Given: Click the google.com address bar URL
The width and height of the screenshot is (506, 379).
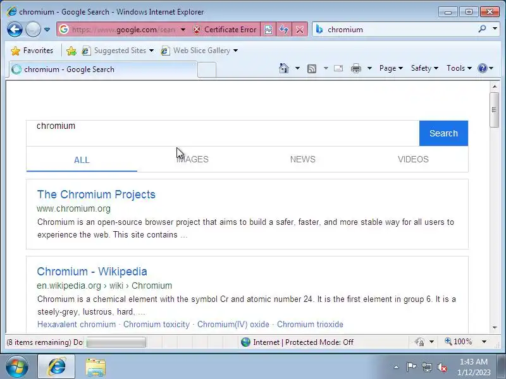Looking at the screenshot, I should 123,30.
